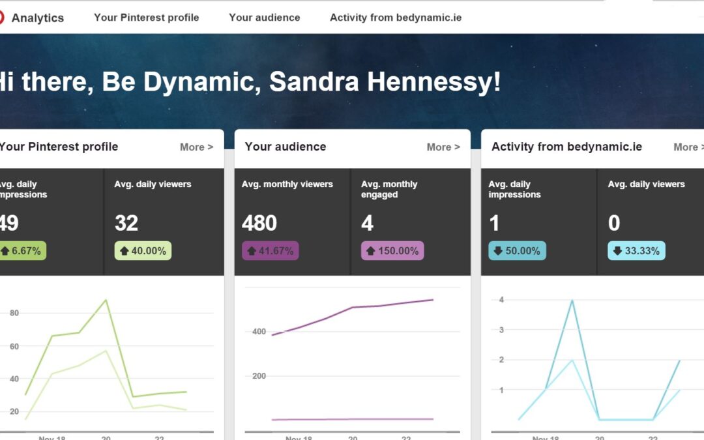Select the Avg. monthly viewers 480 tile
The image size is (704, 440).
pyautogui.click(x=292, y=222)
